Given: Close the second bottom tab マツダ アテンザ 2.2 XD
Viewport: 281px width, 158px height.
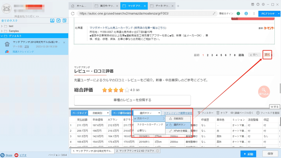Looking at the screenshot, I should point(157,151).
